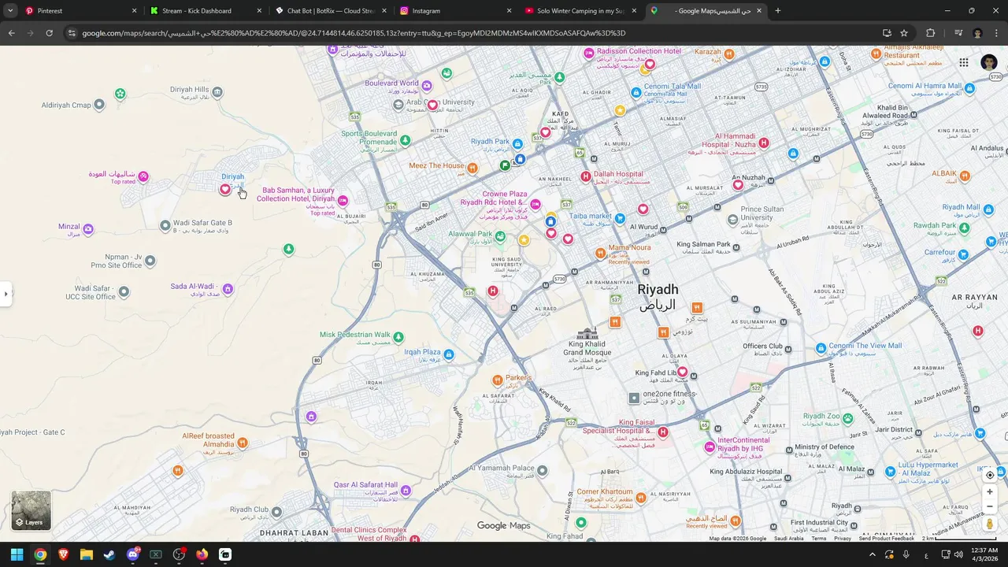Click the Riyadh Park shopping marker
This screenshot has height=567, width=1008.
[517, 144]
